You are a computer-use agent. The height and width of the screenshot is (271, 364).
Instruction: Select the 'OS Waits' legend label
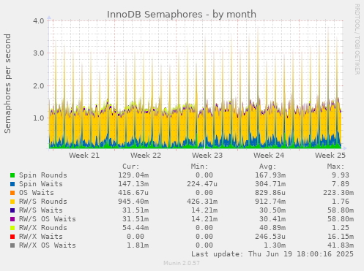pos(37,193)
